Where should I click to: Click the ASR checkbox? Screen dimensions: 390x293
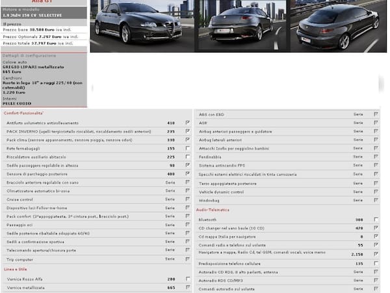pyautogui.click(x=376, y=122)
